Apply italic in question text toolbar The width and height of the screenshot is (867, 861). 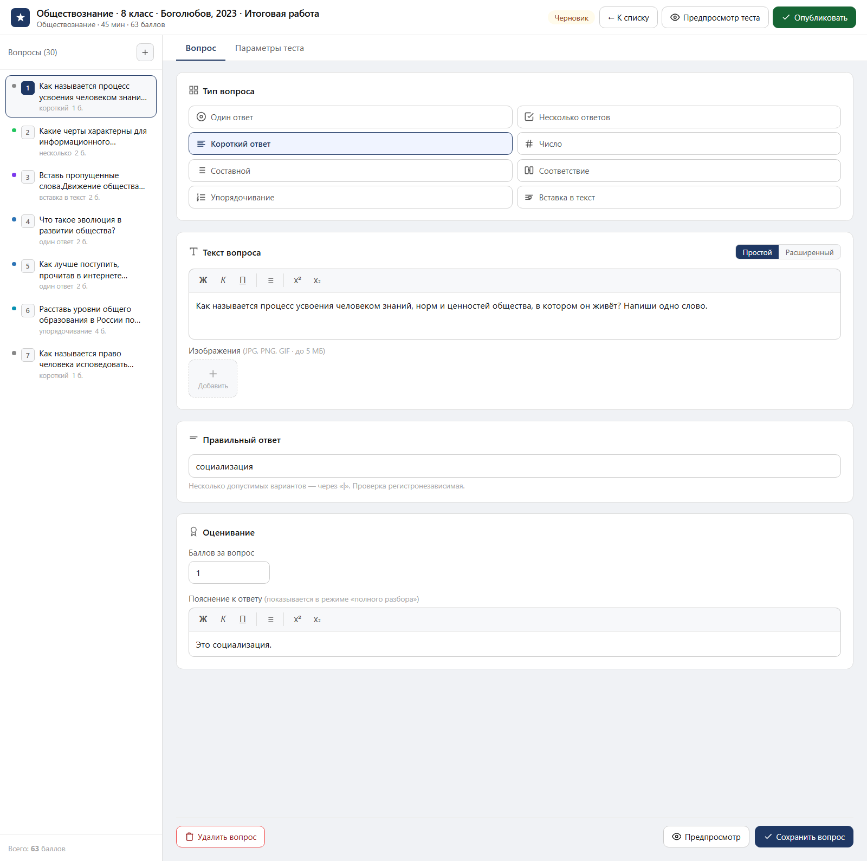point(223,281)
